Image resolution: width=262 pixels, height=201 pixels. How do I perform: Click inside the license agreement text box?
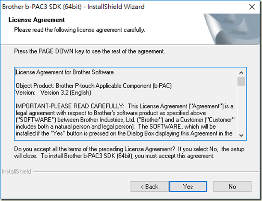tap(126, 104)
